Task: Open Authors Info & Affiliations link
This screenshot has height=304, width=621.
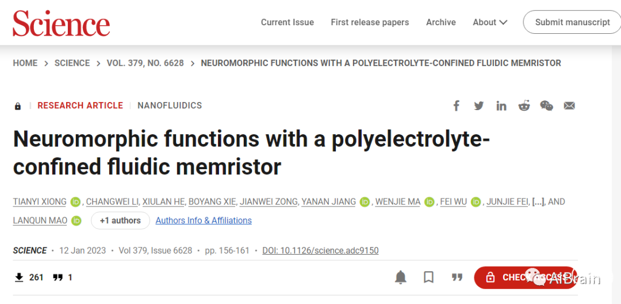Action: (x=204, y=220)
